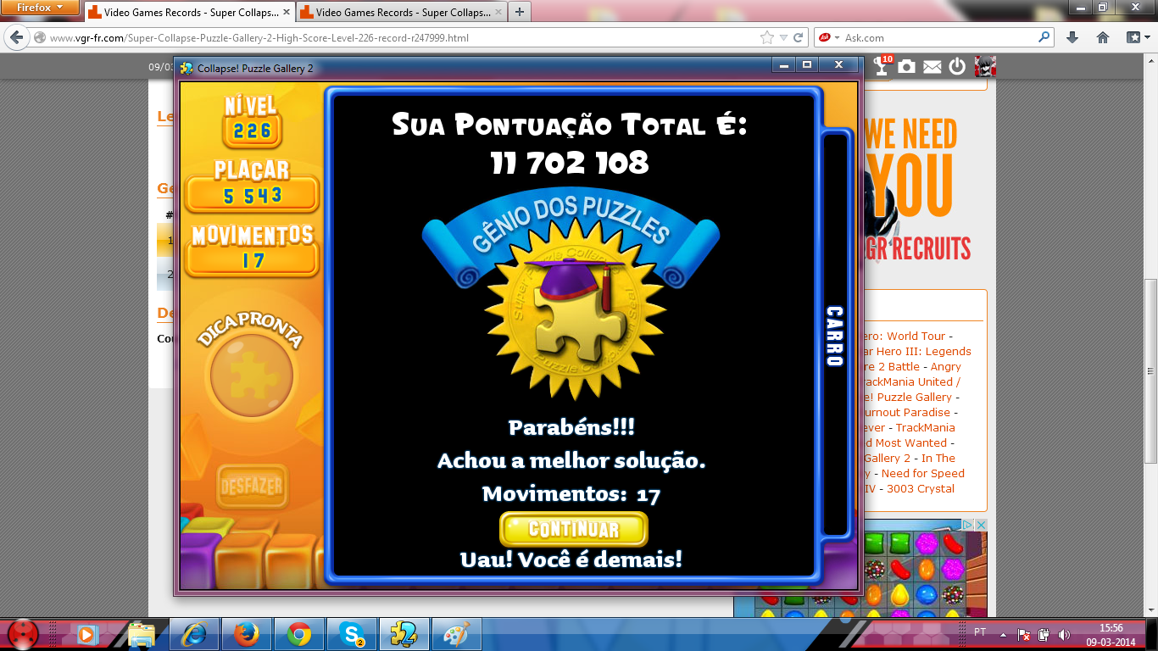Show hidden system tray icons
The width and height of the screenshot is (1158, 651).
pos(1004,633)
